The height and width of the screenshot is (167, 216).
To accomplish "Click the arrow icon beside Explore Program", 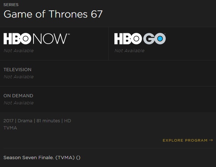I will 211,140.
